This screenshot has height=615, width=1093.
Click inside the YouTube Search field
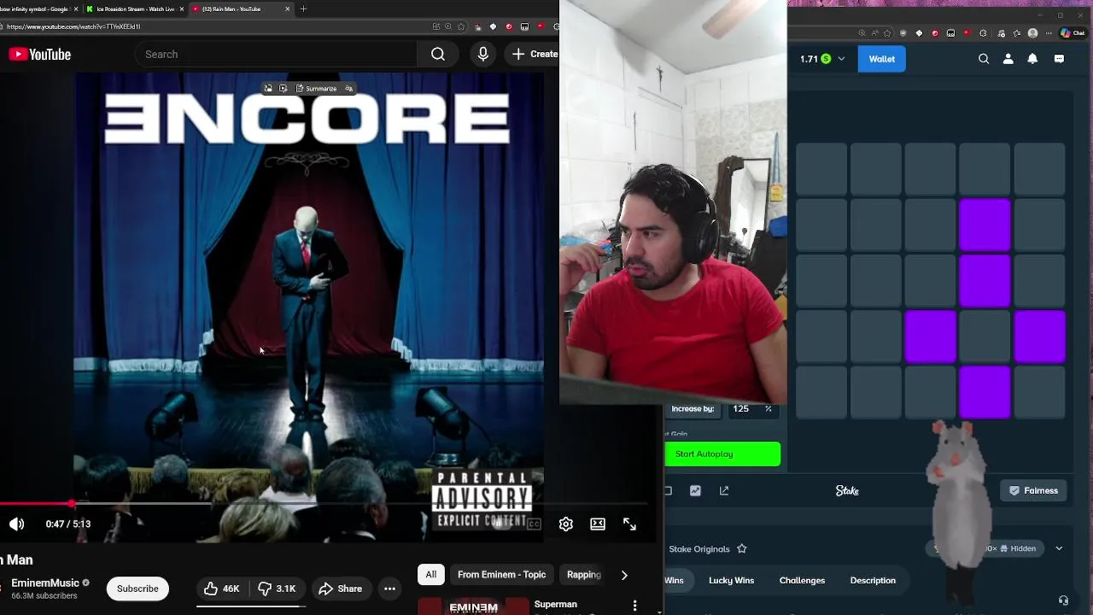coord(276,54)
